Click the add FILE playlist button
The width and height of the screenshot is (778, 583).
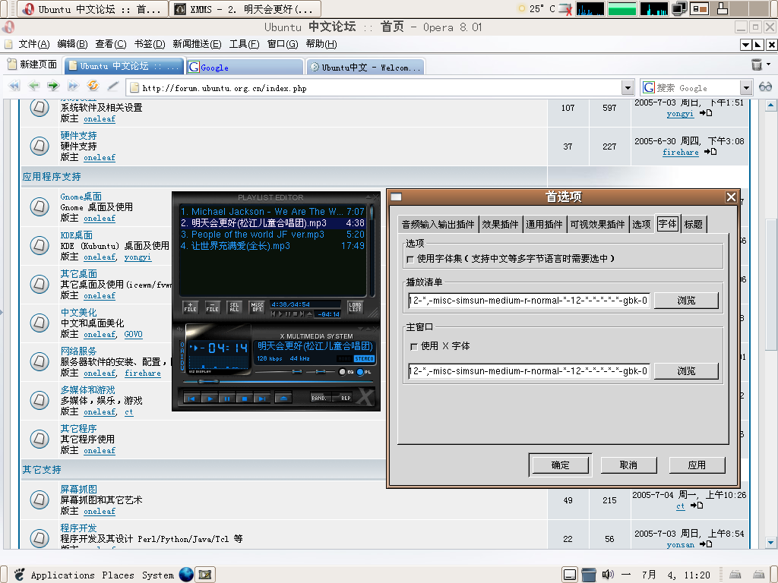pos(191,307)
